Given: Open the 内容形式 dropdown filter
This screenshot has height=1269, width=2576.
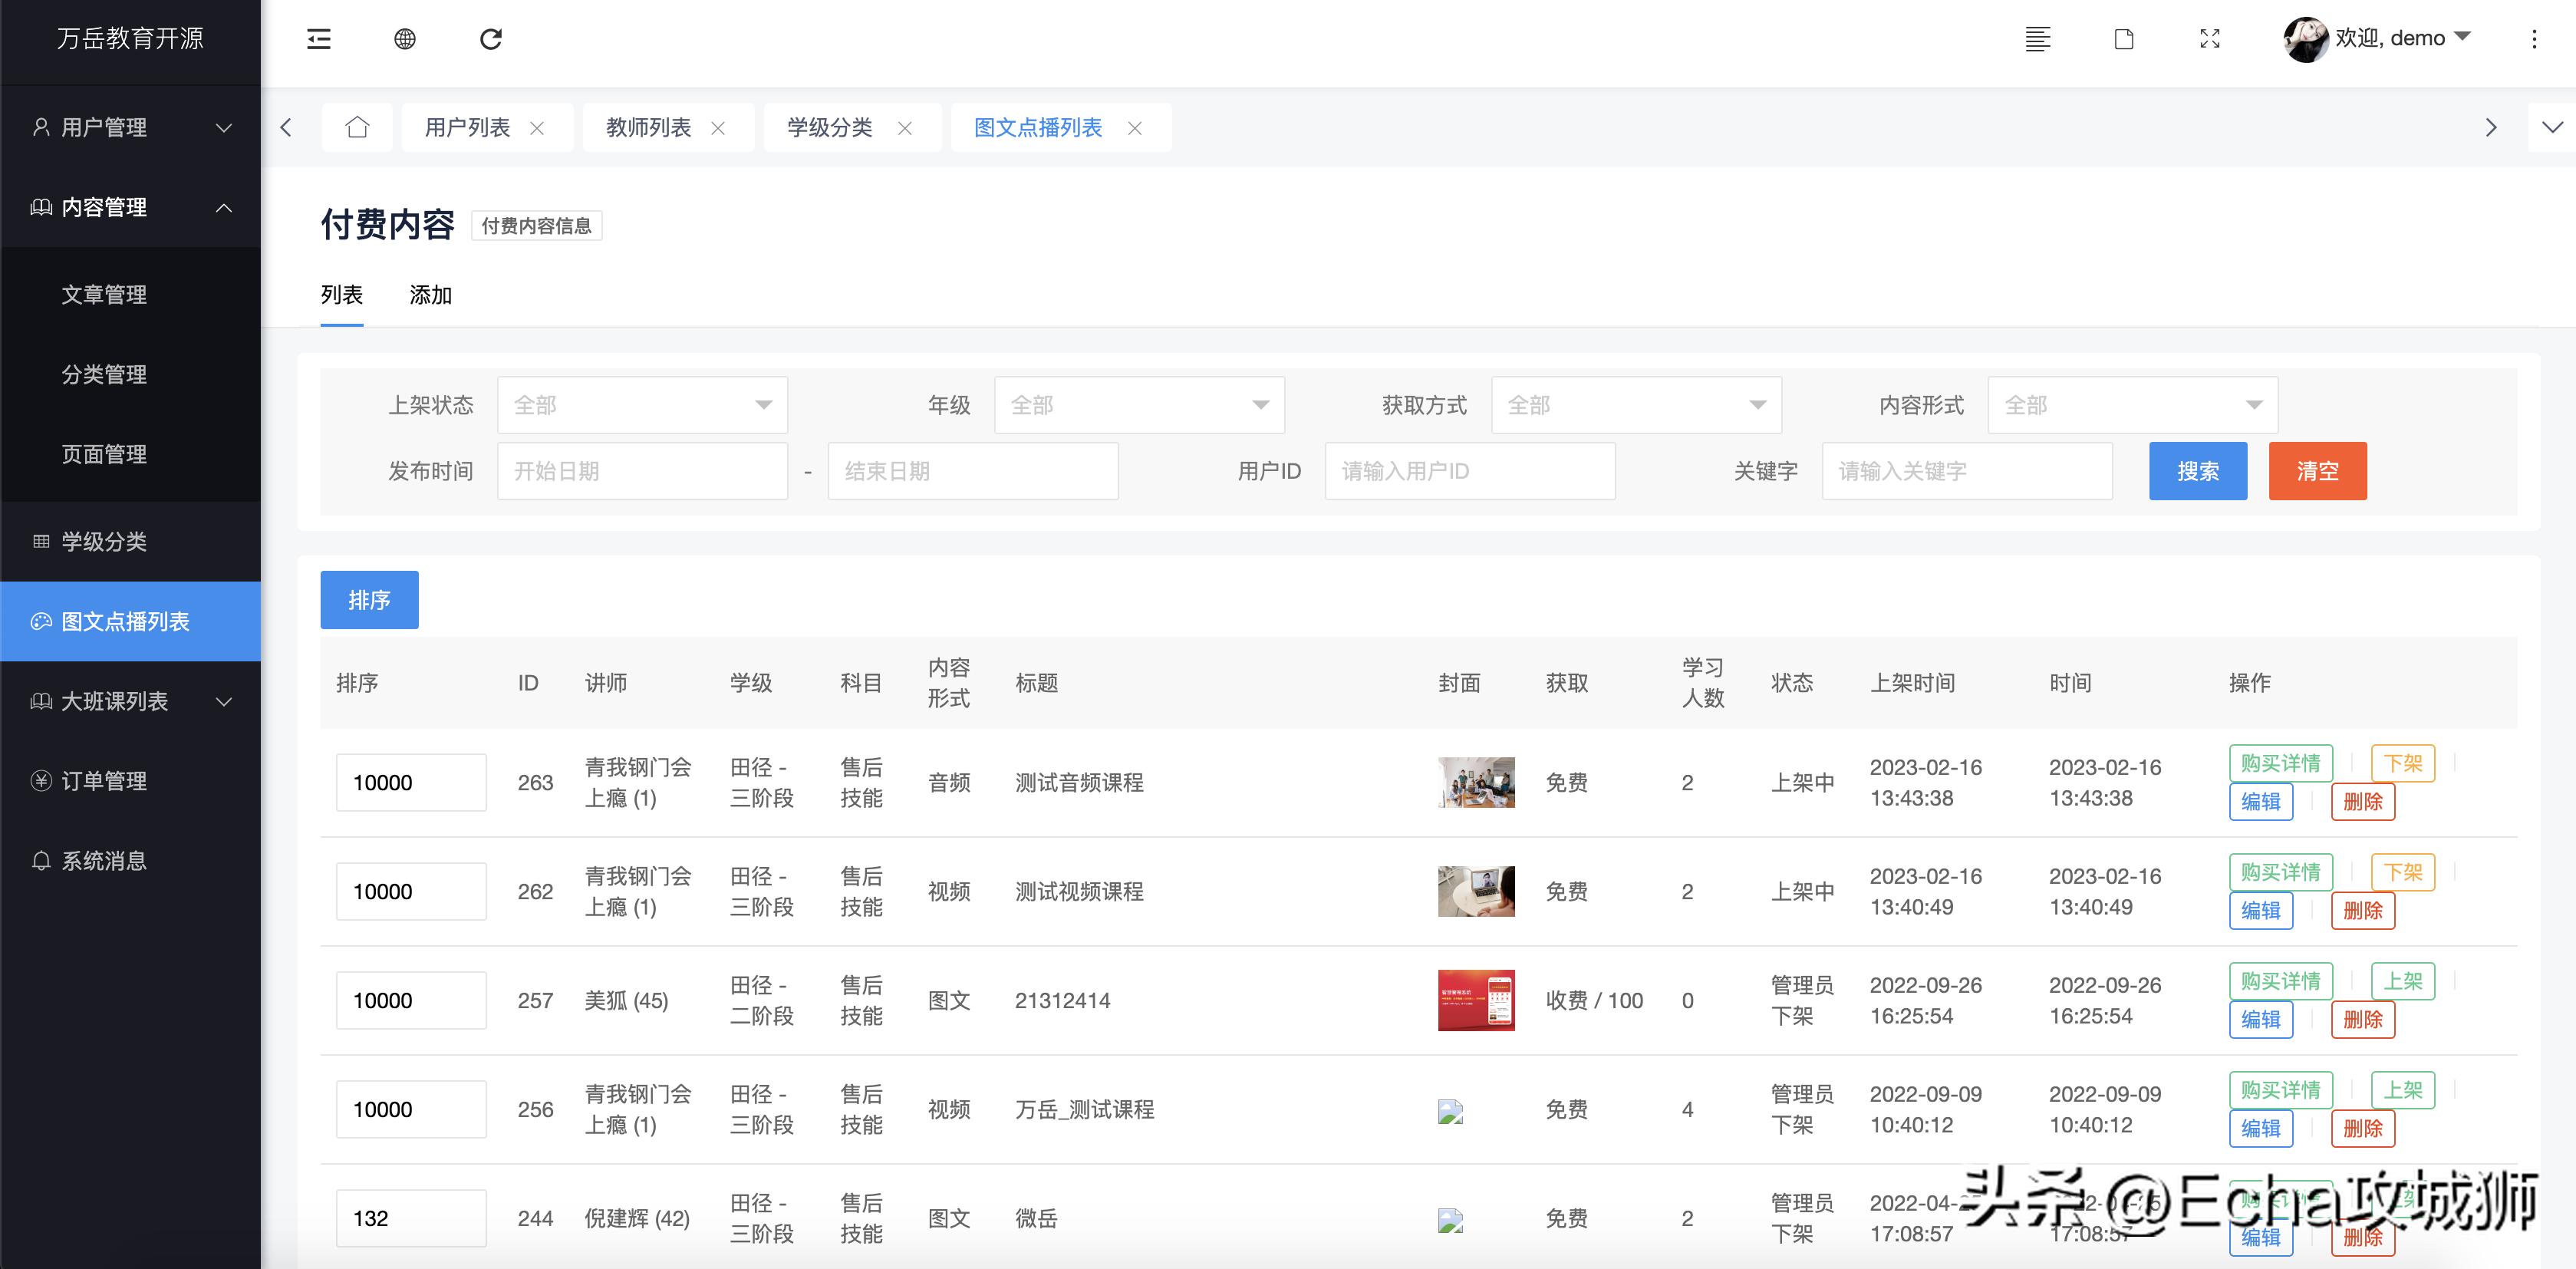Looking at the screenshot, I should pos(2132,404).
